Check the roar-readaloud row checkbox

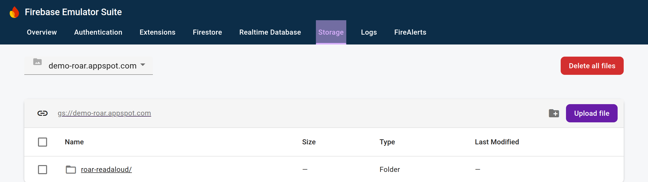tap(43, 169)
